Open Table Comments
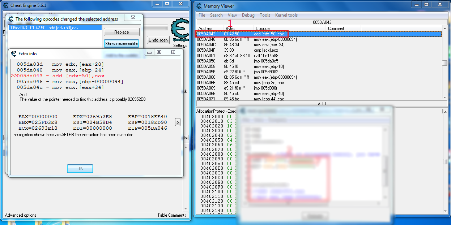 172,215
